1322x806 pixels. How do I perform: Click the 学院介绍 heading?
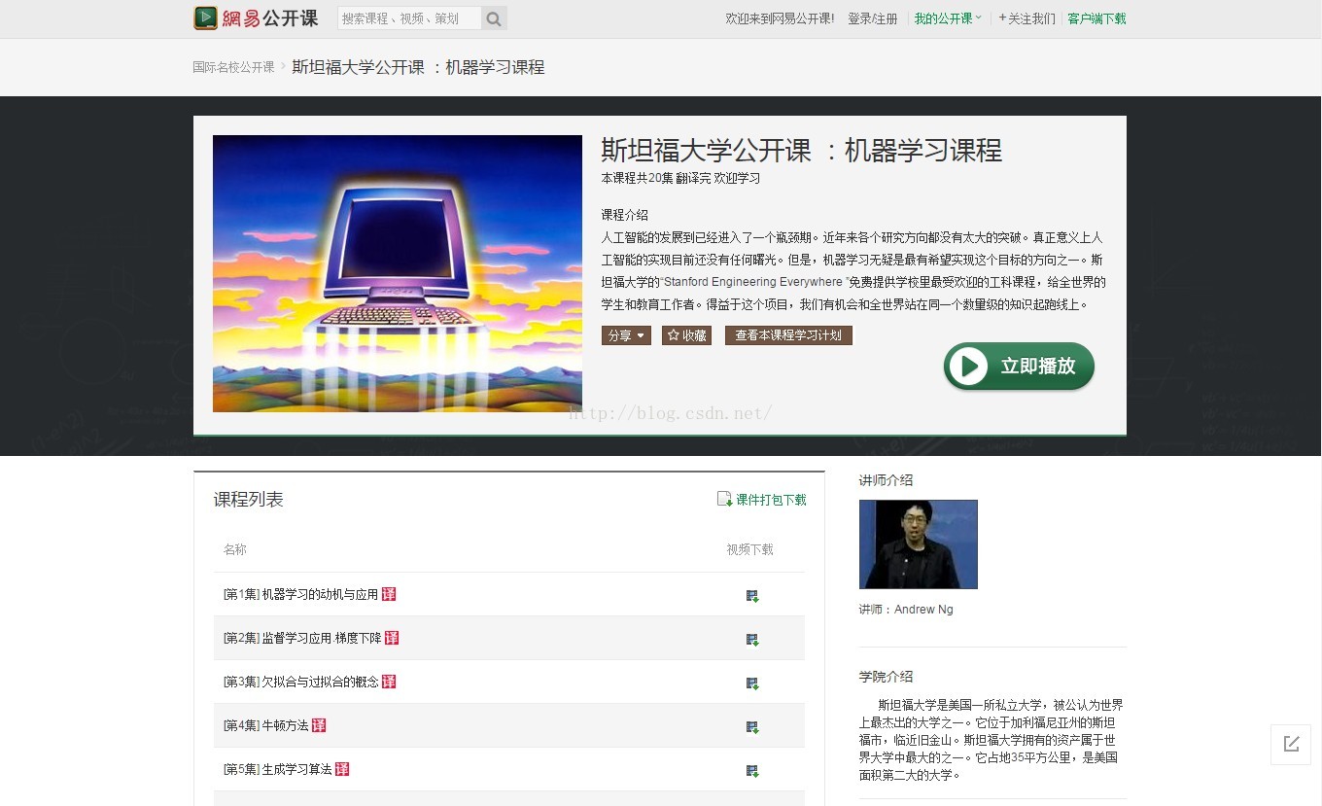coord(887,677)
